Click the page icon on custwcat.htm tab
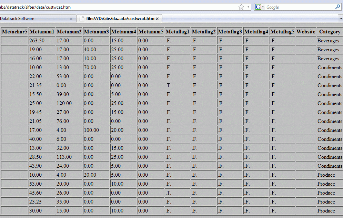This screenshot has height=218, width=343. [82, 19]
